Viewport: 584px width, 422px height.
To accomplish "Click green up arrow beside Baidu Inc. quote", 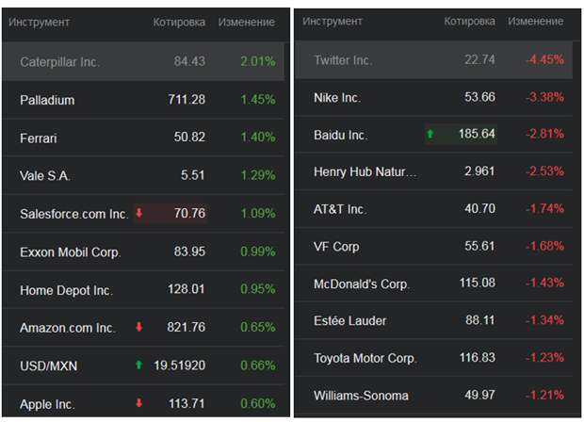I will (x=430, y=134).
